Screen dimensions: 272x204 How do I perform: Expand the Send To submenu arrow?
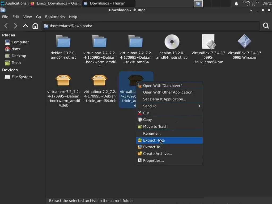pos(199,106)
